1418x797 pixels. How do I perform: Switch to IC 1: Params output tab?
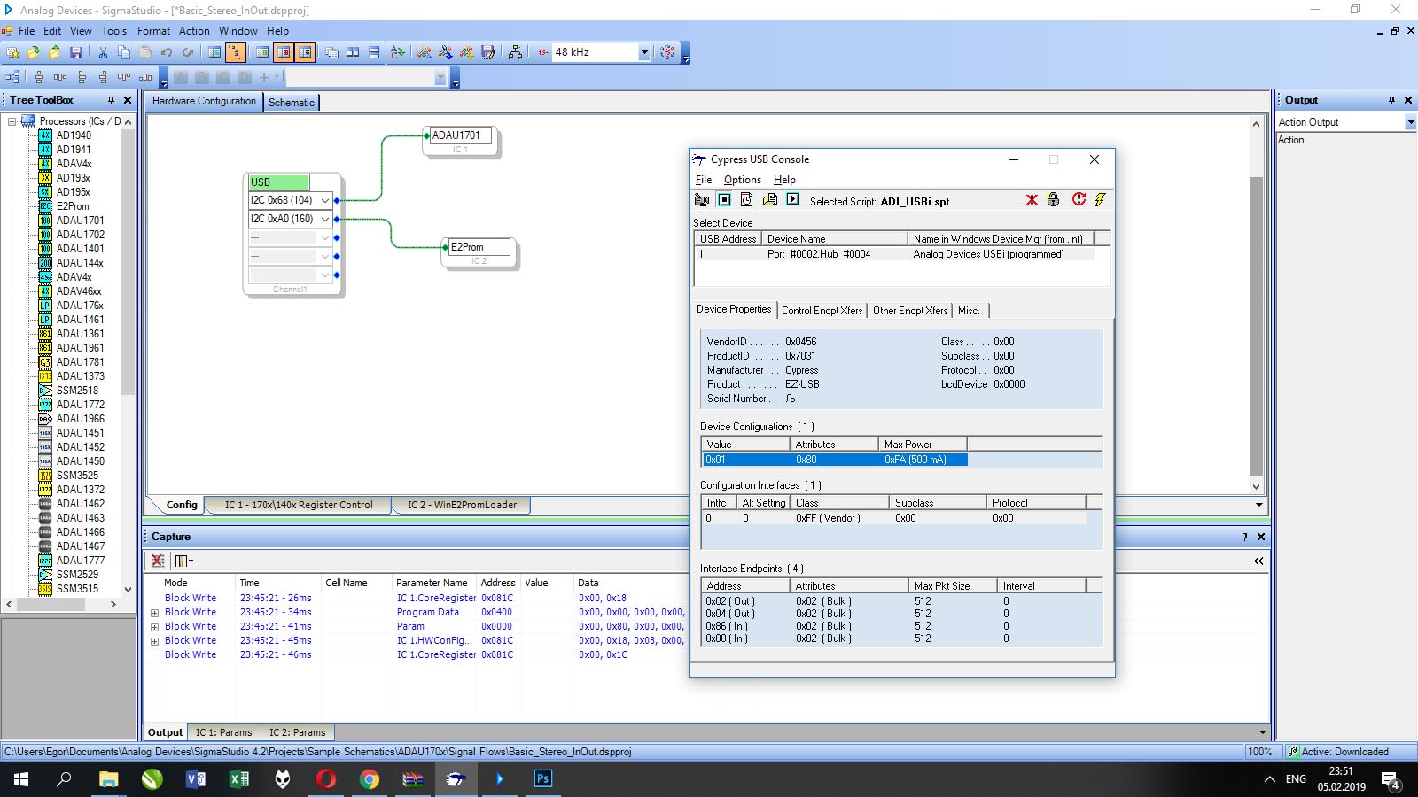tap(223, 732)
